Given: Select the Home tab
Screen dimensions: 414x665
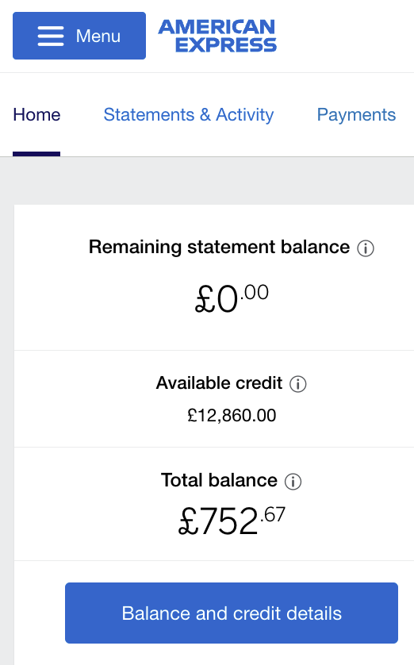Looking at the screenshot, I should (x=36, y=114).
